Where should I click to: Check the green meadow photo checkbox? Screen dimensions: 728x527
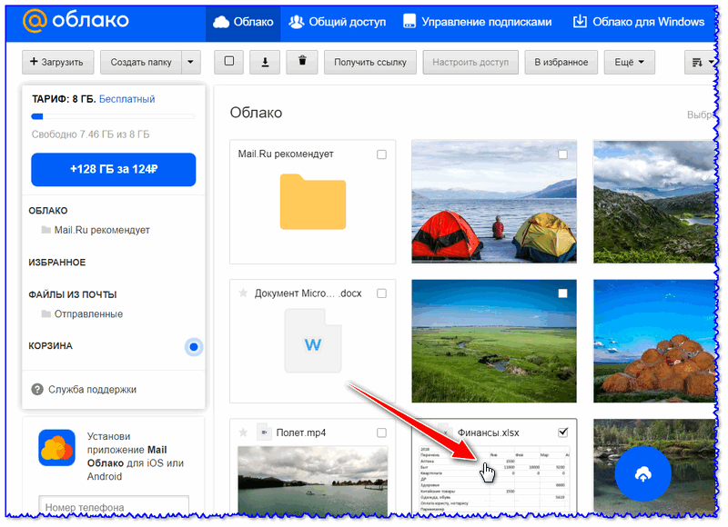click(x=562, y=293)
